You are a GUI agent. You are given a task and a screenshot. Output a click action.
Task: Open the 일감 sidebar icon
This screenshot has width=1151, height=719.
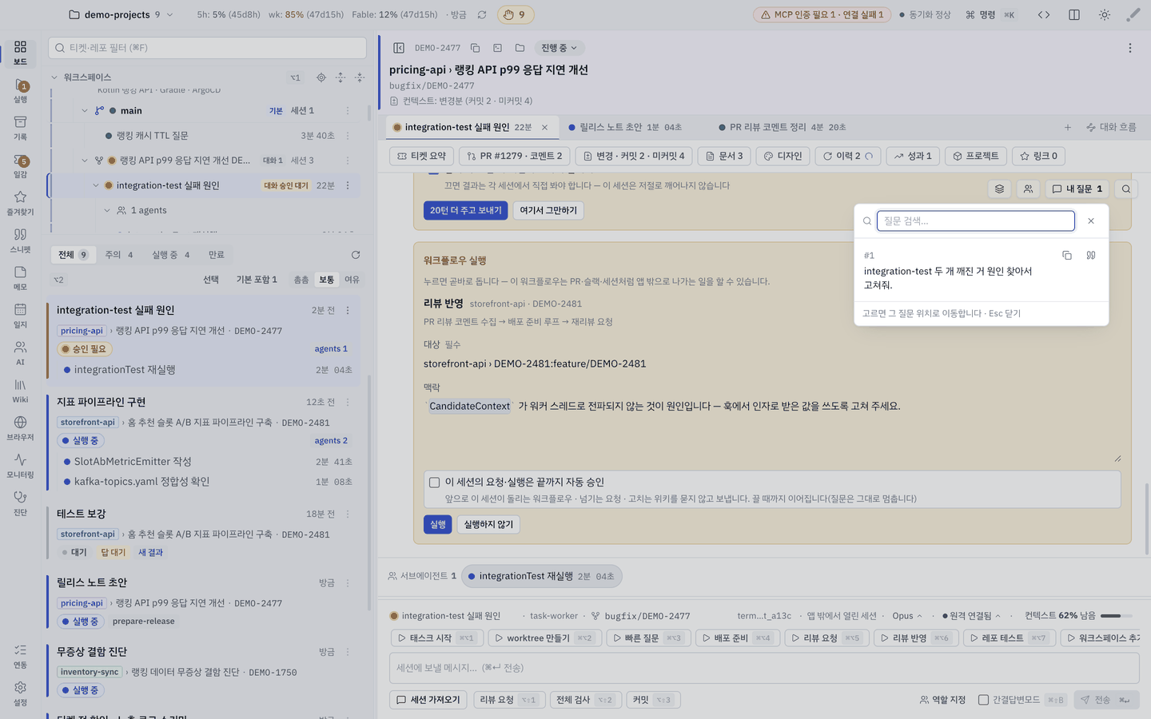[x=20, y=165]
